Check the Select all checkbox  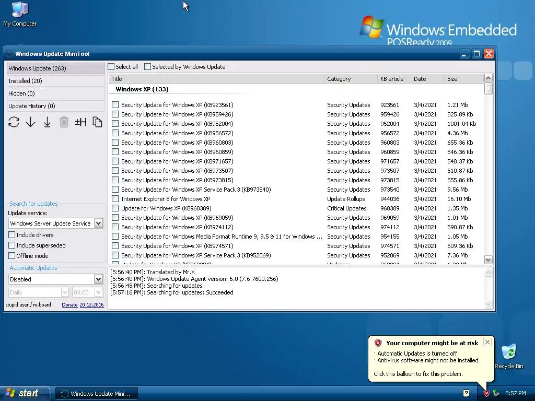(111, 67)
